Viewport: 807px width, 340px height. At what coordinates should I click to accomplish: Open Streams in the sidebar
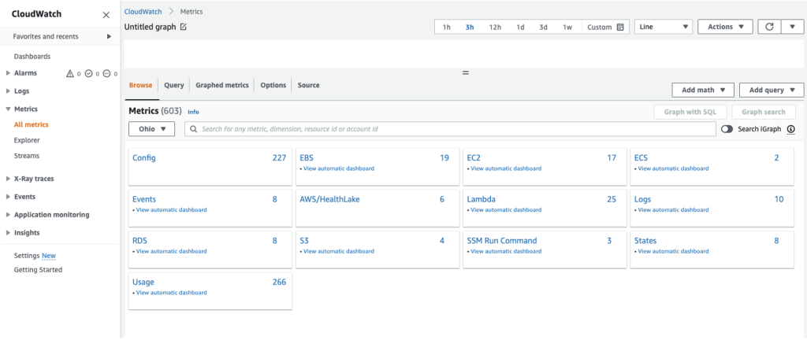pos(27,156)
